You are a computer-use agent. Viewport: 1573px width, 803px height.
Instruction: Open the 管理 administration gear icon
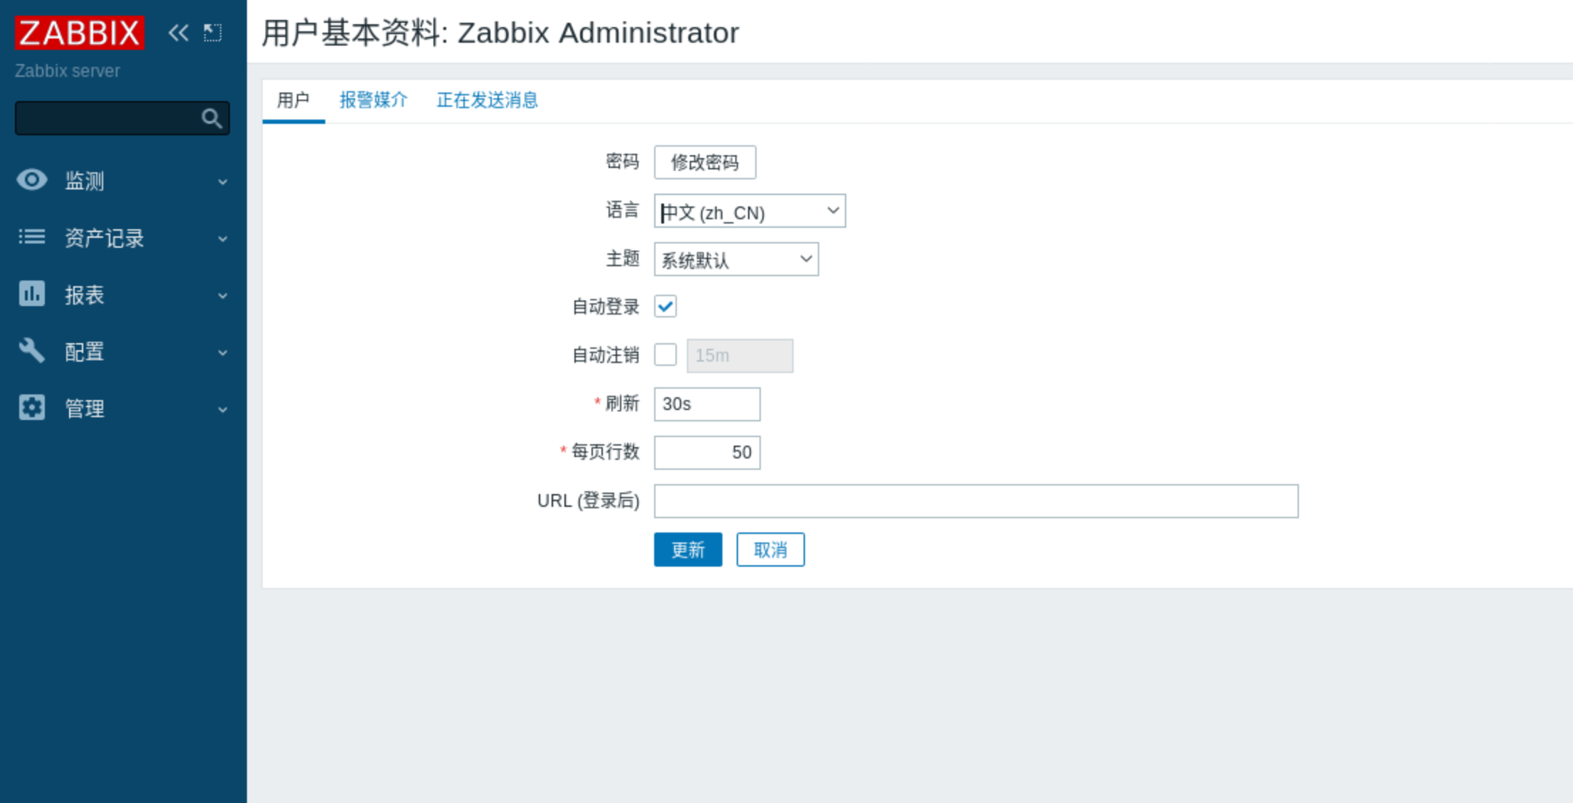pyautogui.click(x=31, y=407)
